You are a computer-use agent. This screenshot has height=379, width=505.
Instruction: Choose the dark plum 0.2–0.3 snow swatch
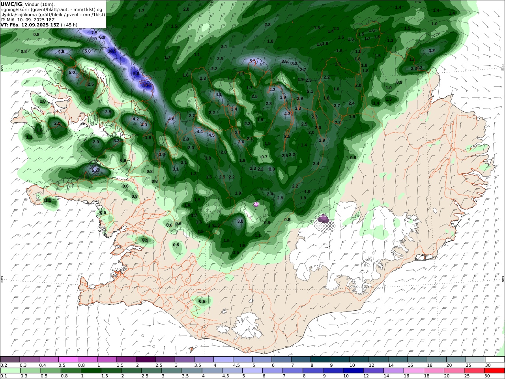(x=10, y=359)
